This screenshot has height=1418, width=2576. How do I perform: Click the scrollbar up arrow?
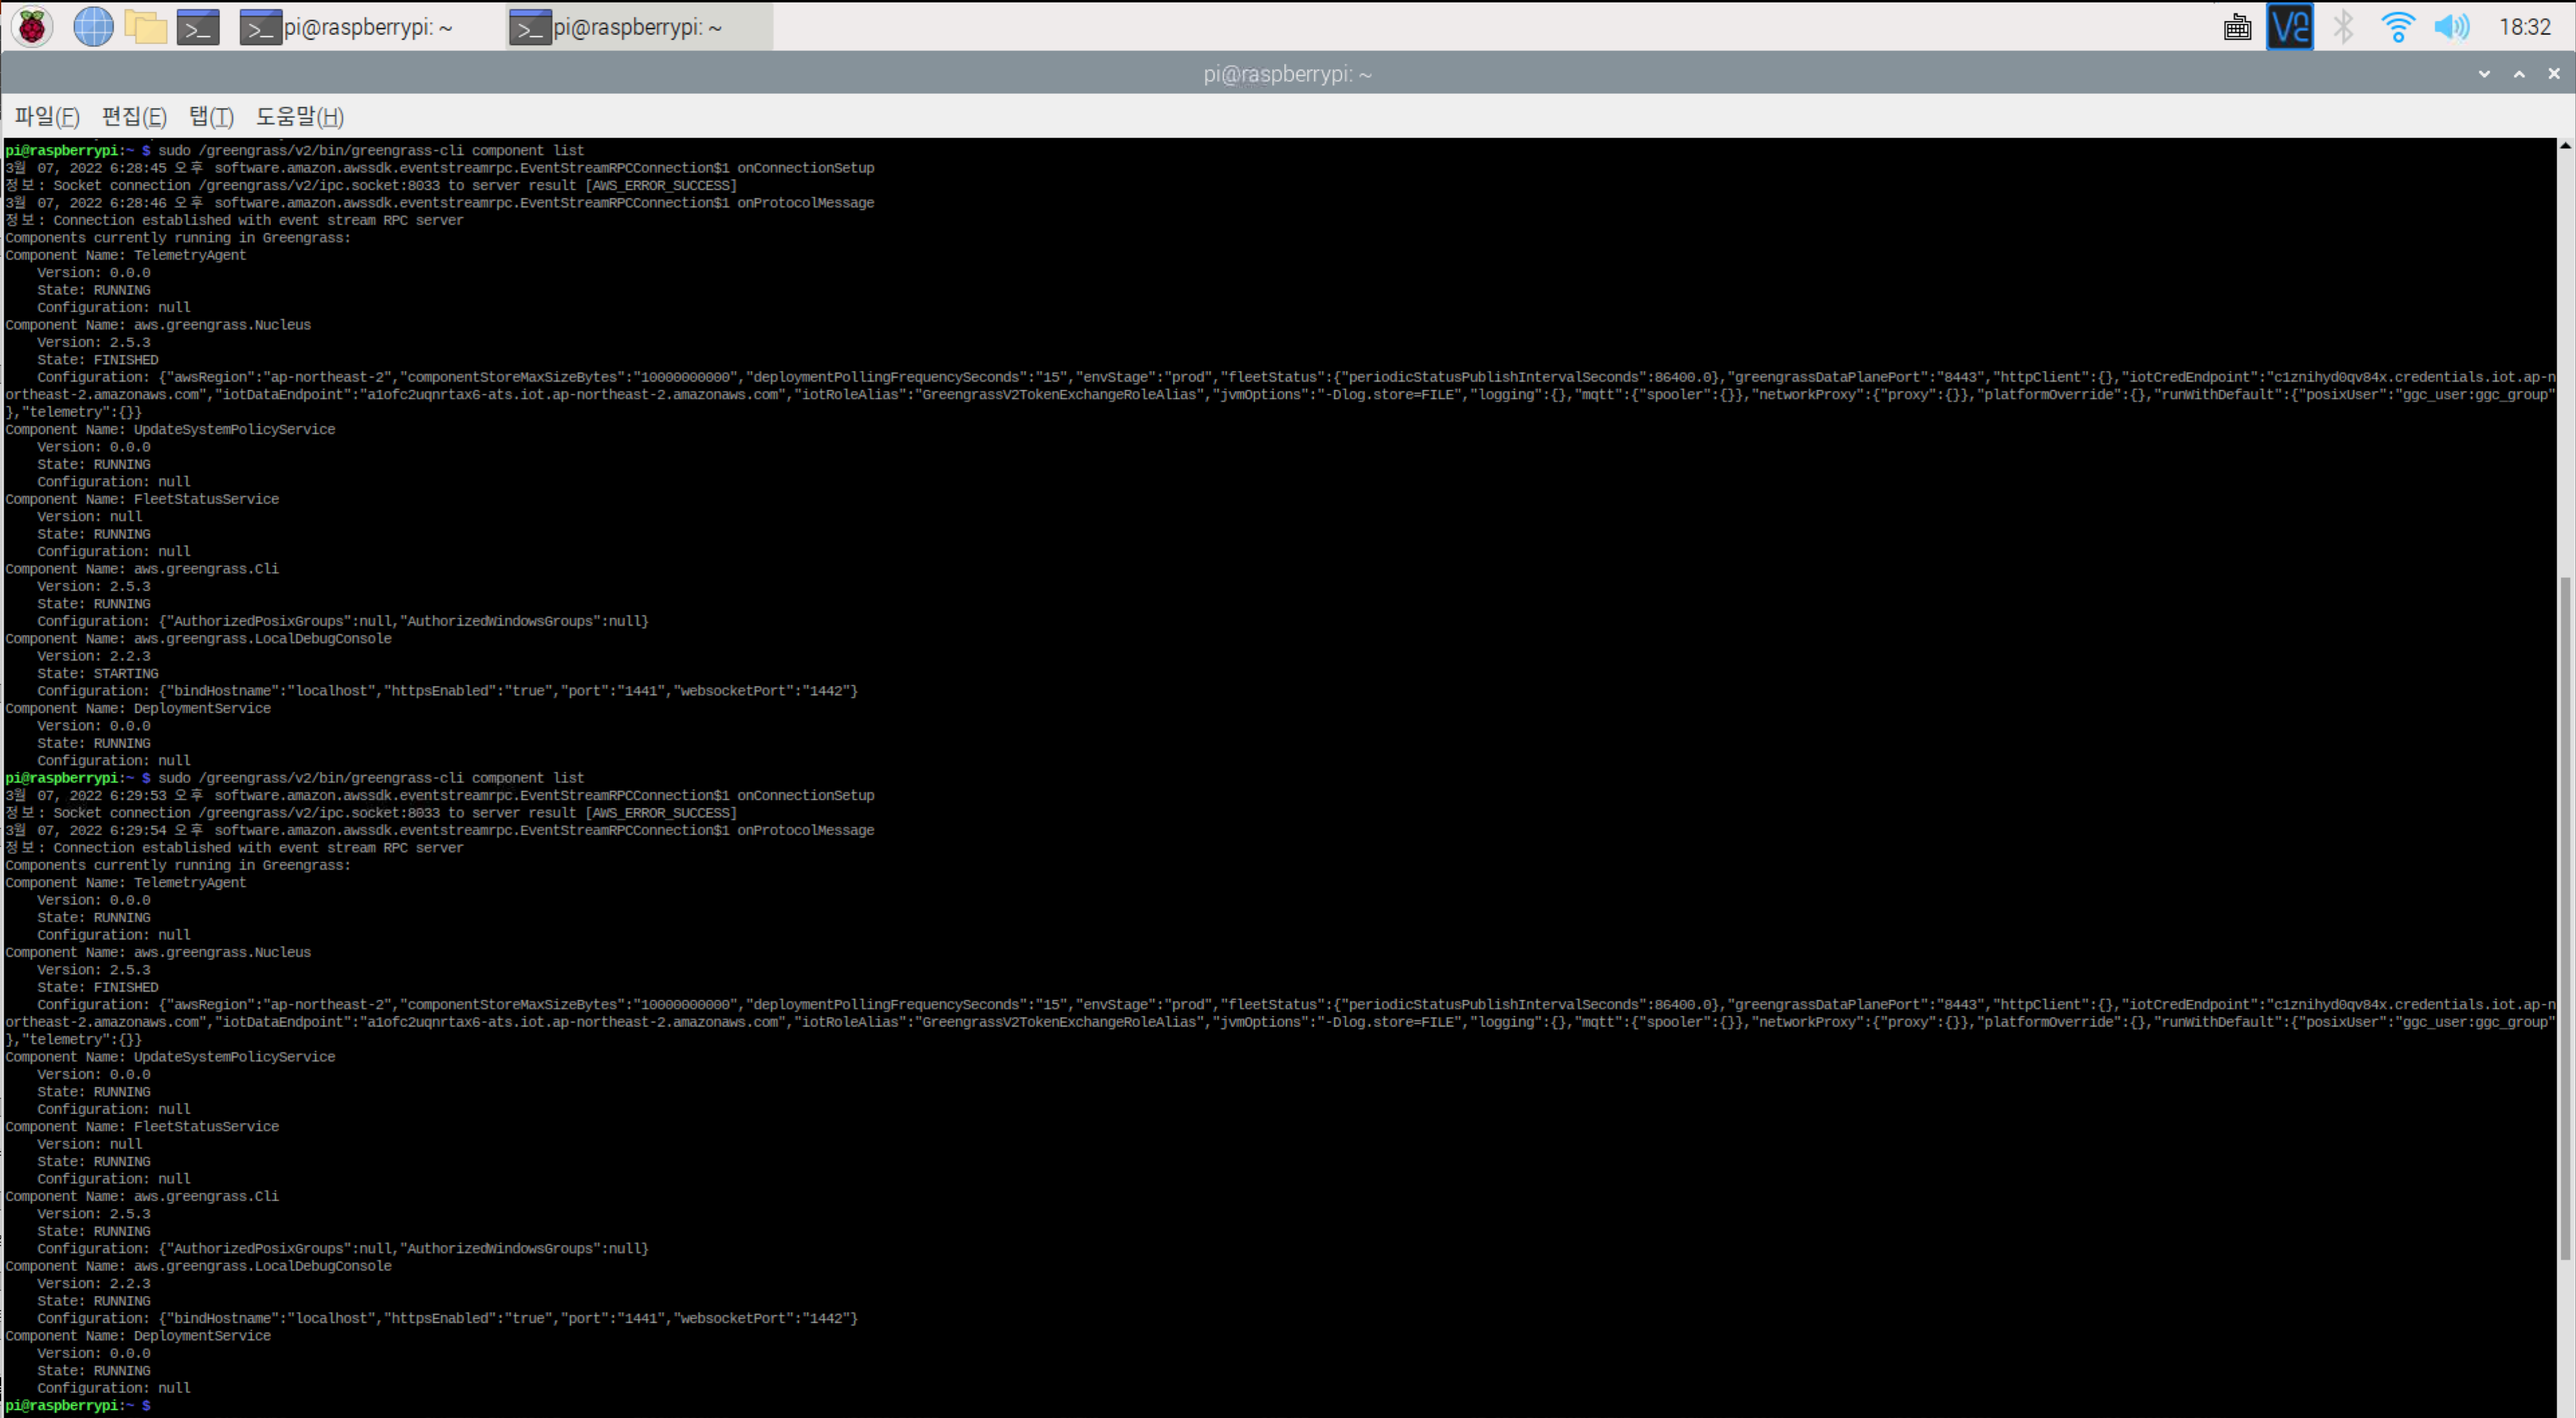coord(2566,146)
